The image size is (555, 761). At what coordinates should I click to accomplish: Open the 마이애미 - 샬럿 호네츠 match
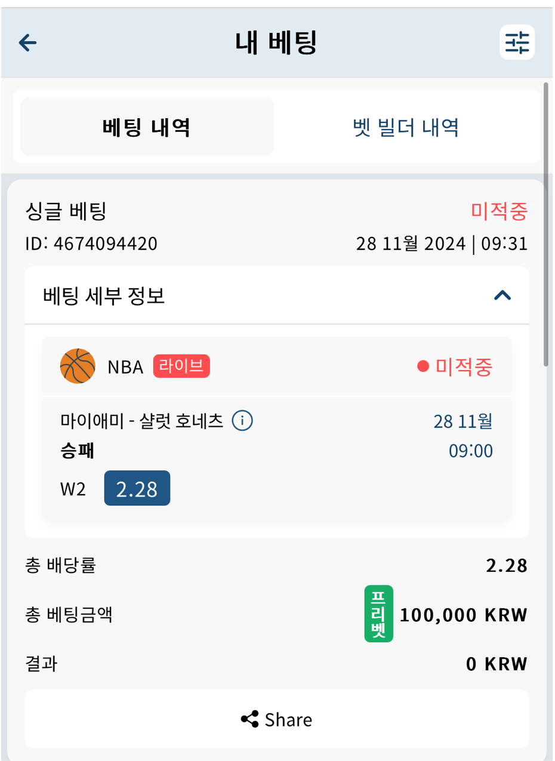coord(142,421)
